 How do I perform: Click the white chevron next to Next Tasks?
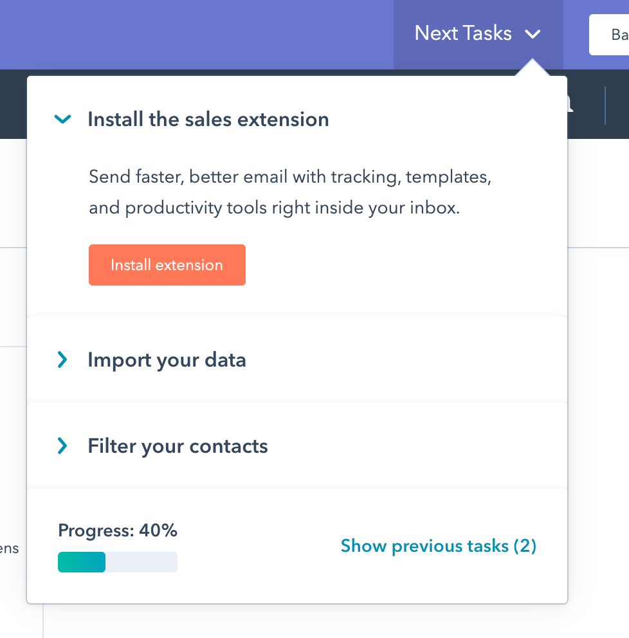pos(533,35)
